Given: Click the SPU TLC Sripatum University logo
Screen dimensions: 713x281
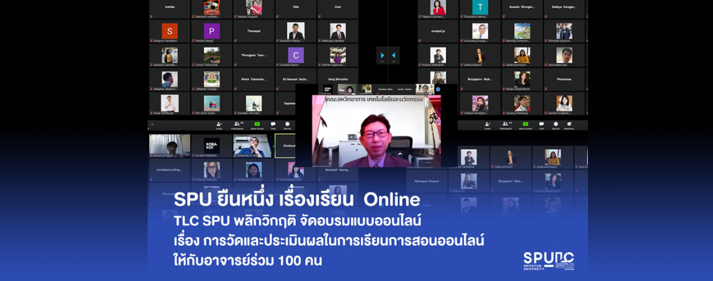Looking at the screenshot, I should pos(549,261).
